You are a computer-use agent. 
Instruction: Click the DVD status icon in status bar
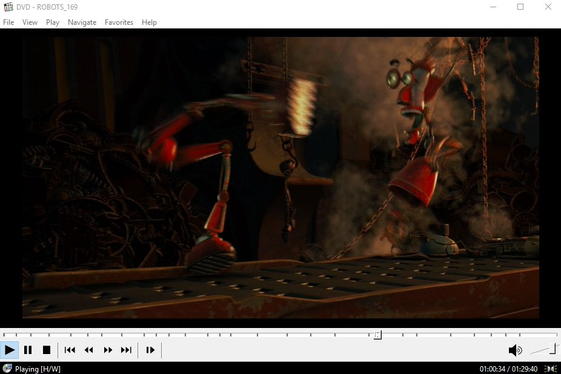pos(7,369)
